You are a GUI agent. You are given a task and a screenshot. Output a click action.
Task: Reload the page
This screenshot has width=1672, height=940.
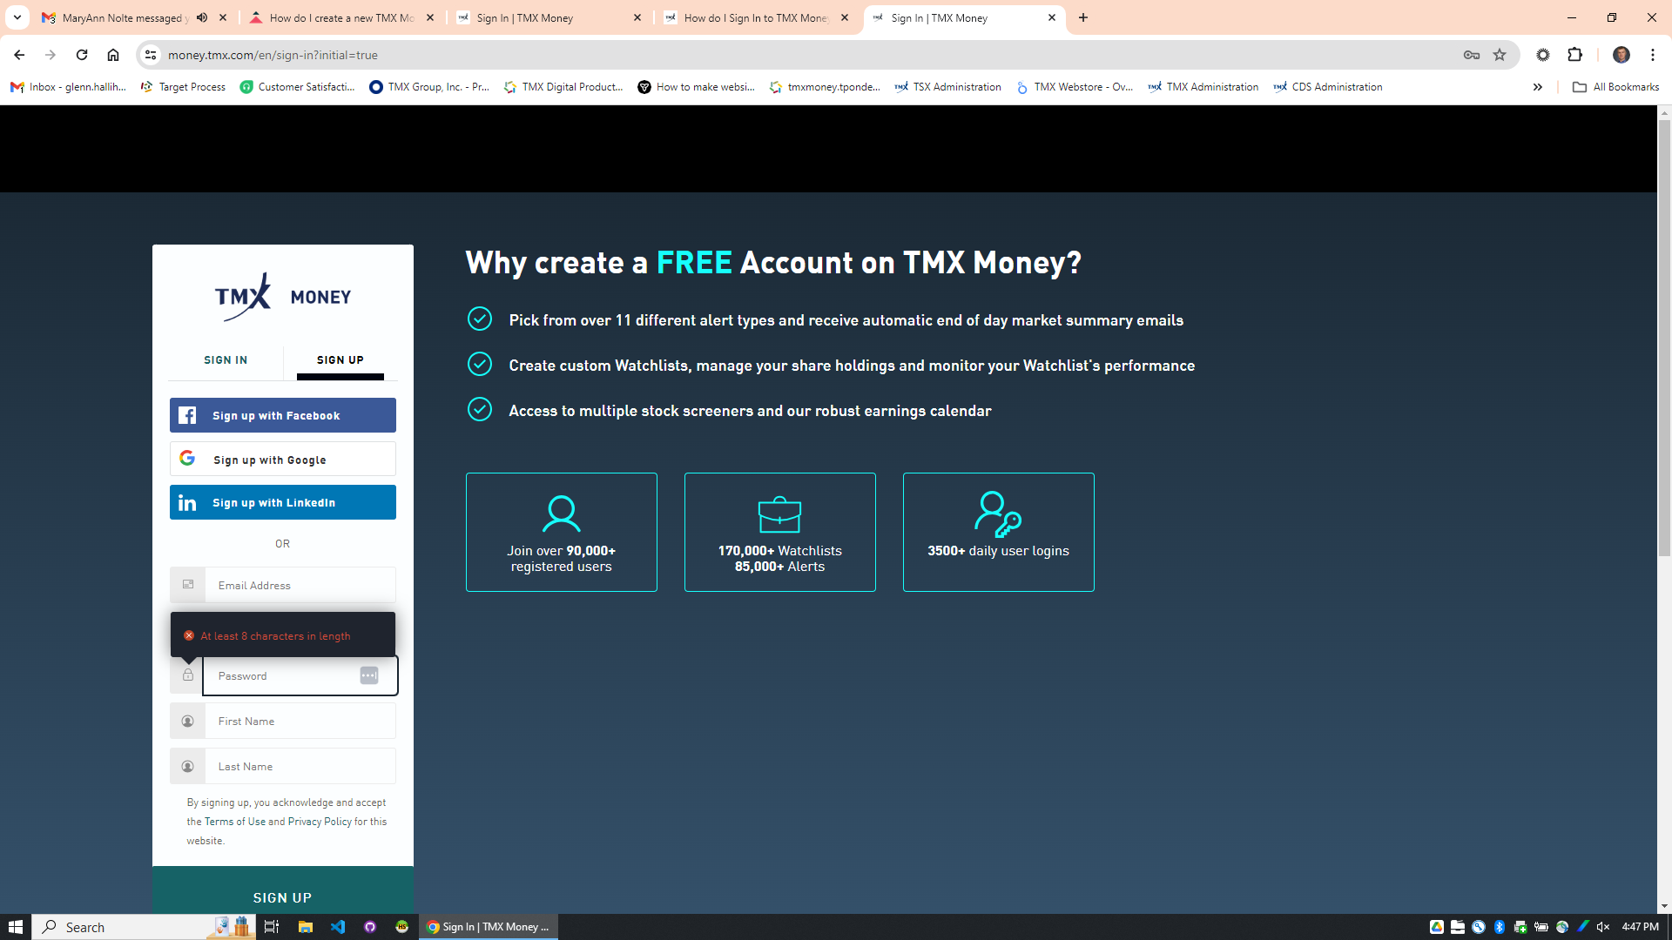pyautogui.click(x=82, y=55)
